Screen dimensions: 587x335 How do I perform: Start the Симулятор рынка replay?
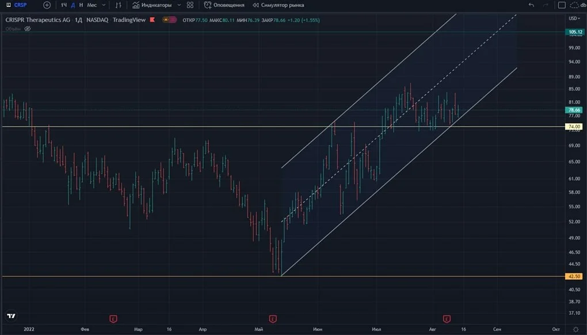pos(278,5)
